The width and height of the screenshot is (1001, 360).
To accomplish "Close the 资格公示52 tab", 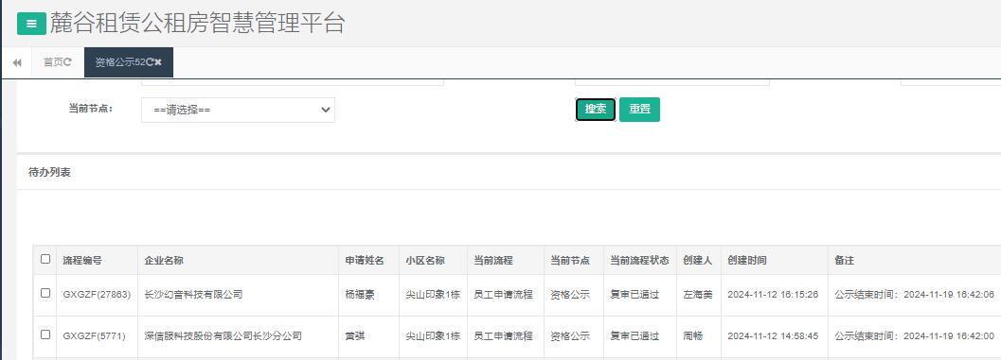I will 158,61.
